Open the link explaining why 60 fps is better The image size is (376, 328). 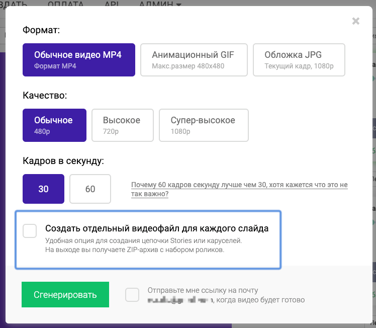click(x=239, y=189)
